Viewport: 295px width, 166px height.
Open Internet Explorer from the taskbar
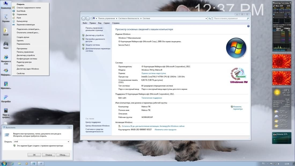click(12, 164)
